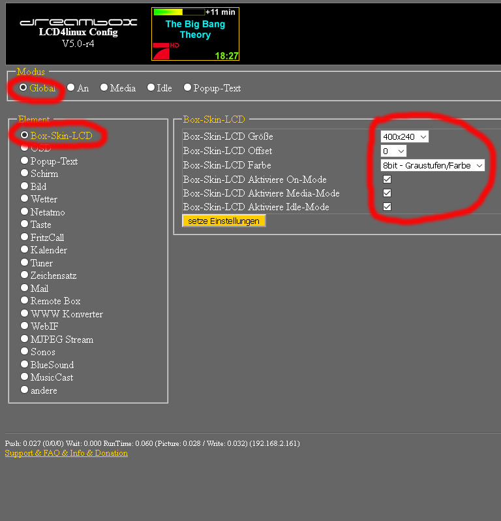Select the MJPEG Stream element
Image resolution: width=501 pixels, height=521 pixels.
pos(25,339)
